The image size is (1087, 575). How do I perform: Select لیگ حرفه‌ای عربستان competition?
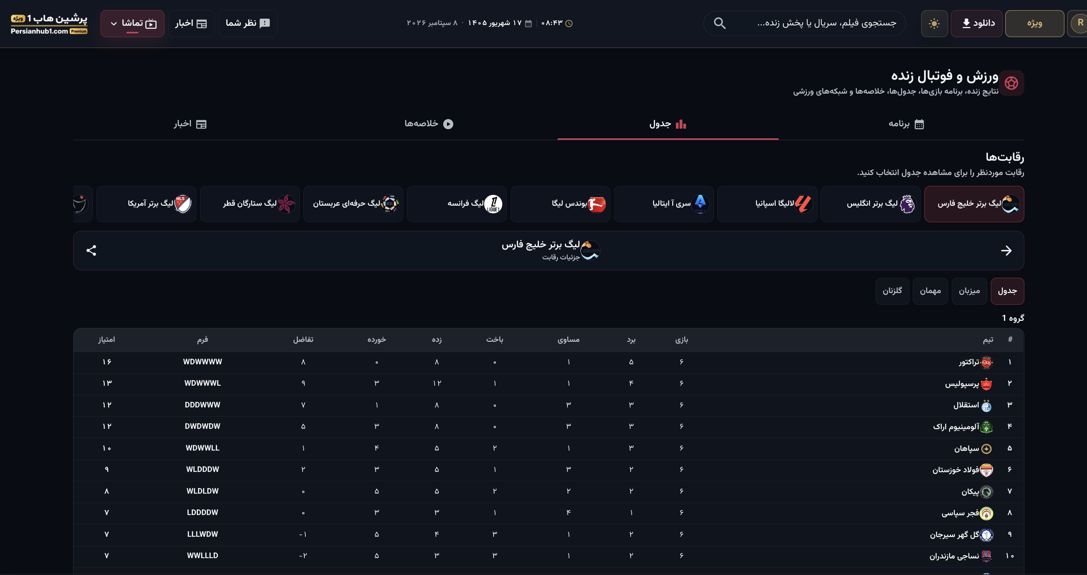click(353, 204)
